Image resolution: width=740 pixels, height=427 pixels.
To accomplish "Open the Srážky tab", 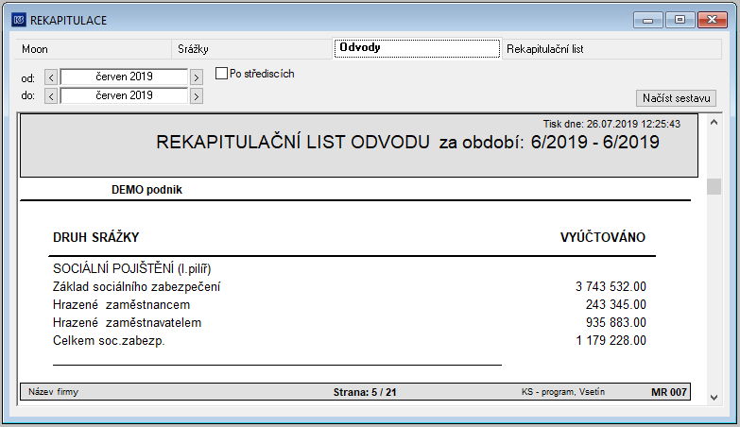I will pyautogui.click(x=251, y=49).
